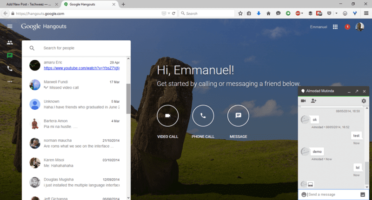Click the Emmanuel account name

click(x=319, y=27)
